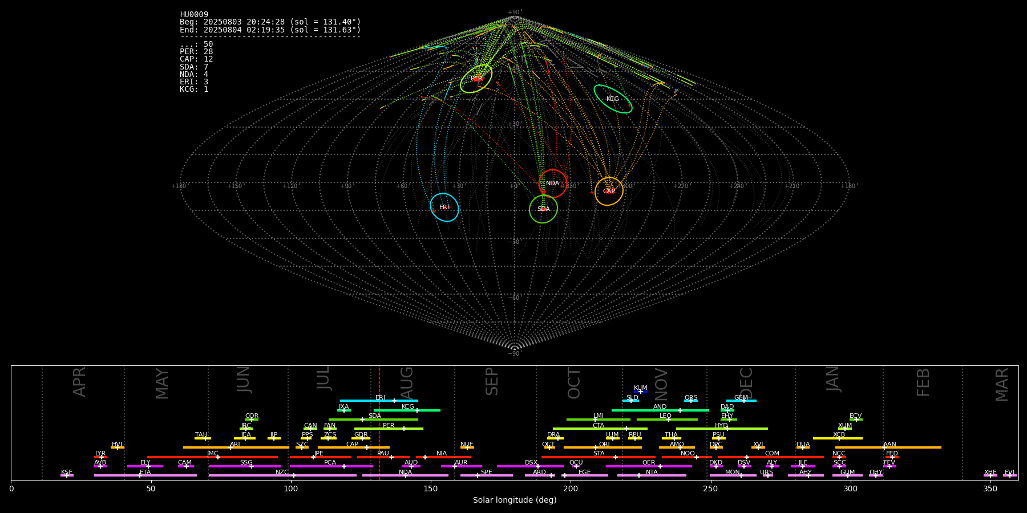Click the PER radiant ellipse on sky map

476,79
